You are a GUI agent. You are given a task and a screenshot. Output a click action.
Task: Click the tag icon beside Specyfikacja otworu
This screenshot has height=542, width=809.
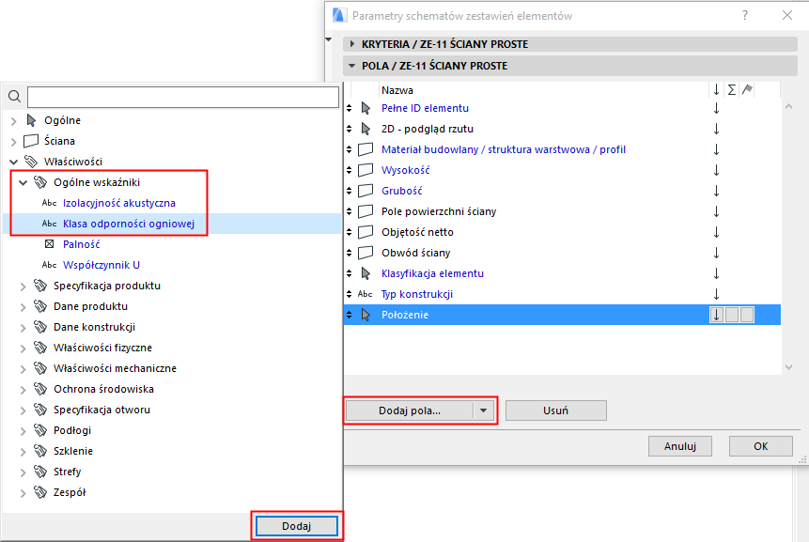(x=40, y=410)
